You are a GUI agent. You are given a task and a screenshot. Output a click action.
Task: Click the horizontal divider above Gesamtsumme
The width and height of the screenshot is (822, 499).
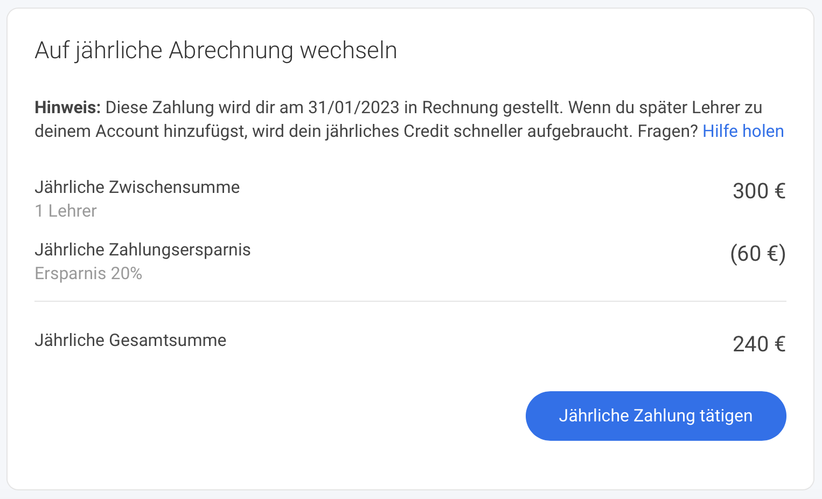click(x=410, y=301)
